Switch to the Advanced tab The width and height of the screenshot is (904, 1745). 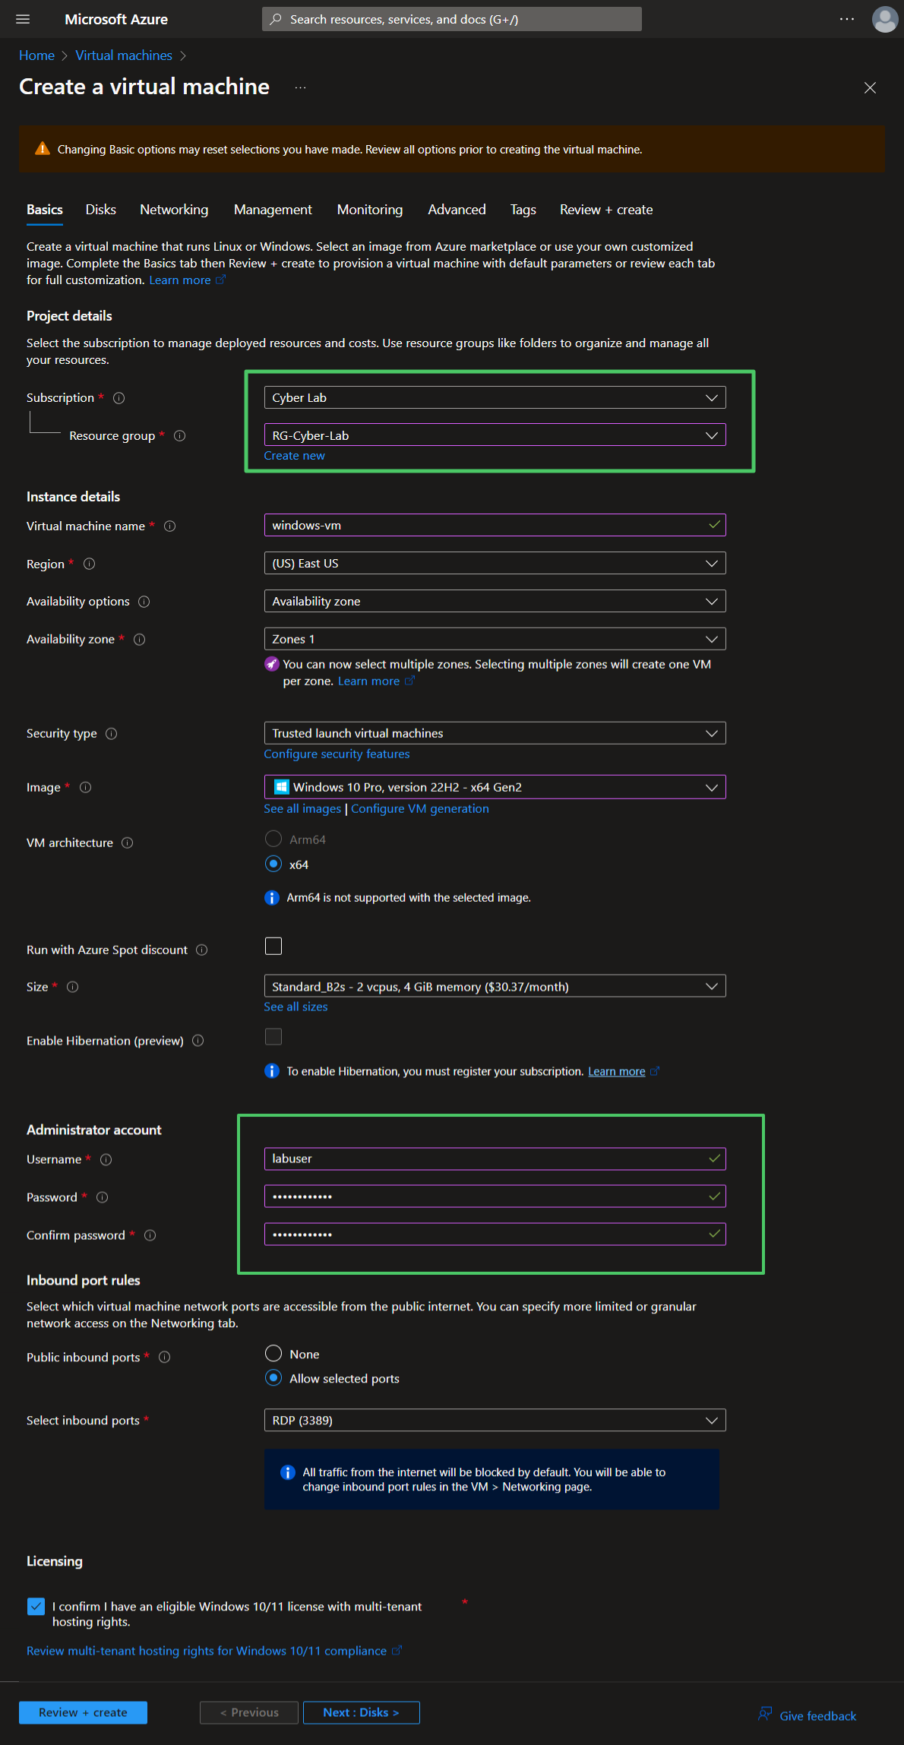click(457, 210)
